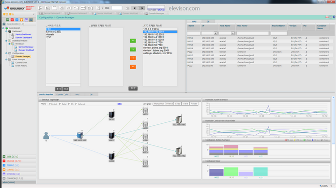
Task: Select the topmost database cylinder node in topology
Action: (145, 111)
